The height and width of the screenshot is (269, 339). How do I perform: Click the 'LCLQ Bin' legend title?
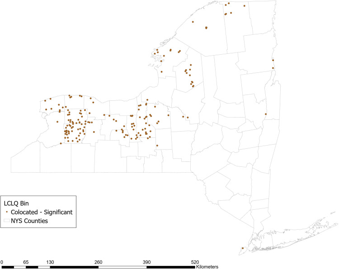(x=16, y=203)
